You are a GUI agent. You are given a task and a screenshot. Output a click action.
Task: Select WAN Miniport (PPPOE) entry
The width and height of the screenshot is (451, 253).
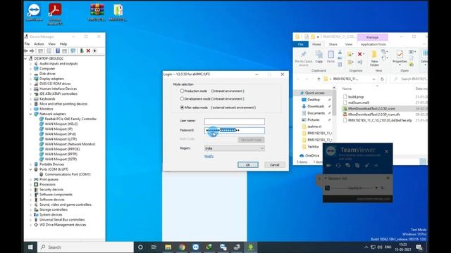click(x=62, y=149)
